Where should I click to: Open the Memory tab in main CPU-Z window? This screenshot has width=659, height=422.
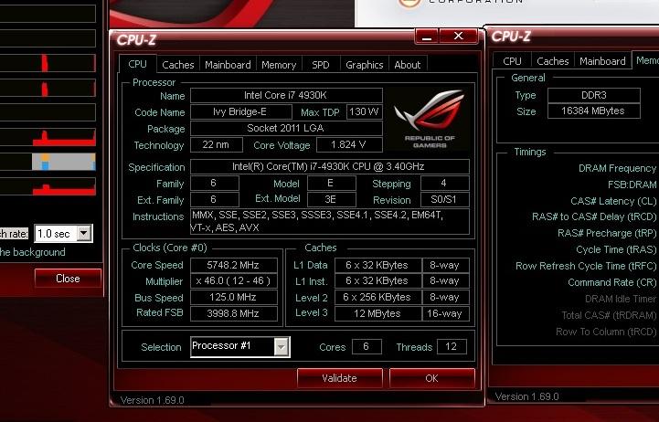pos(279,65)
